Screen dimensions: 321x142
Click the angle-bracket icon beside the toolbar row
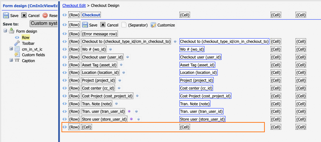[65, 25]
